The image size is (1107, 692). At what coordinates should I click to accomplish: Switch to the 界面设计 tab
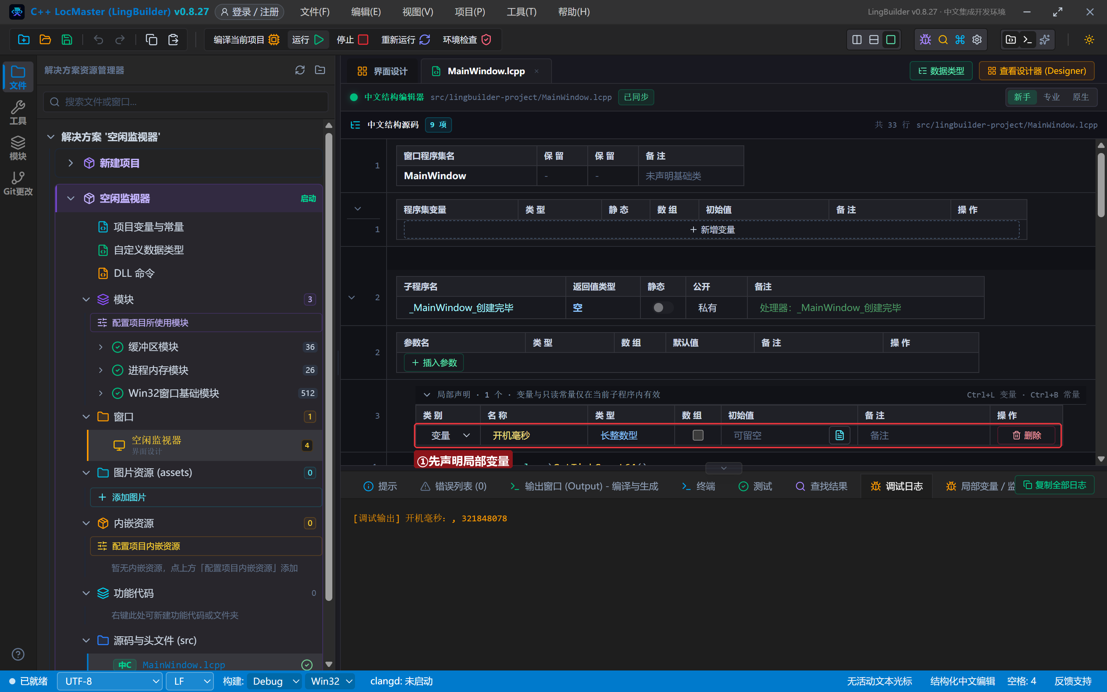[x=382, y=71]
